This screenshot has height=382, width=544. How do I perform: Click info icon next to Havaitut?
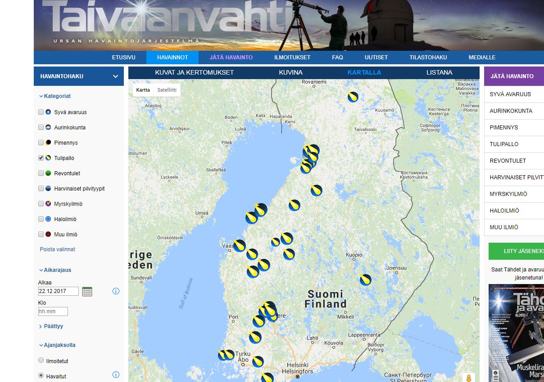click(x=116, y=374)
